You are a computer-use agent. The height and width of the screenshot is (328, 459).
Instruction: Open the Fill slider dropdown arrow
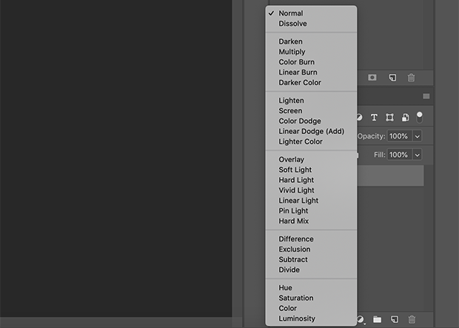click(417, 155)
